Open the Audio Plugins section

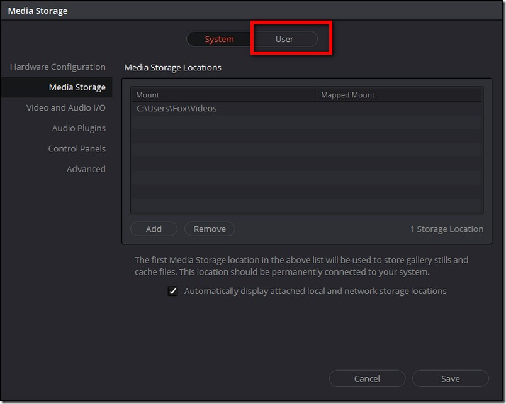pyautogui.click(x=79, y=128)
